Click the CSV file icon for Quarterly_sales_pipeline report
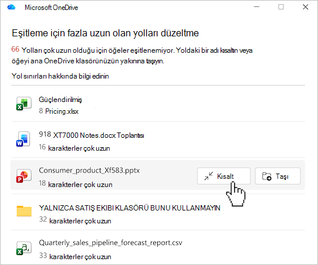Image resolution: width=318 pixels, height=265 pixels. [x=24, y=248]
